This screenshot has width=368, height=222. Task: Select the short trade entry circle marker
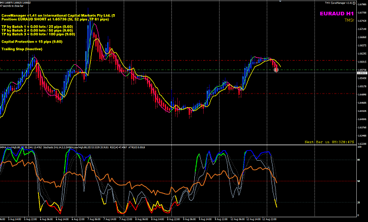276,70
